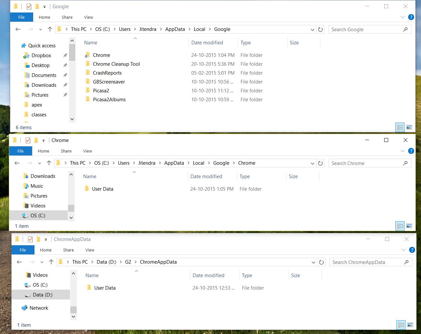Open Help in the Chrome window

tap(411, 151)
